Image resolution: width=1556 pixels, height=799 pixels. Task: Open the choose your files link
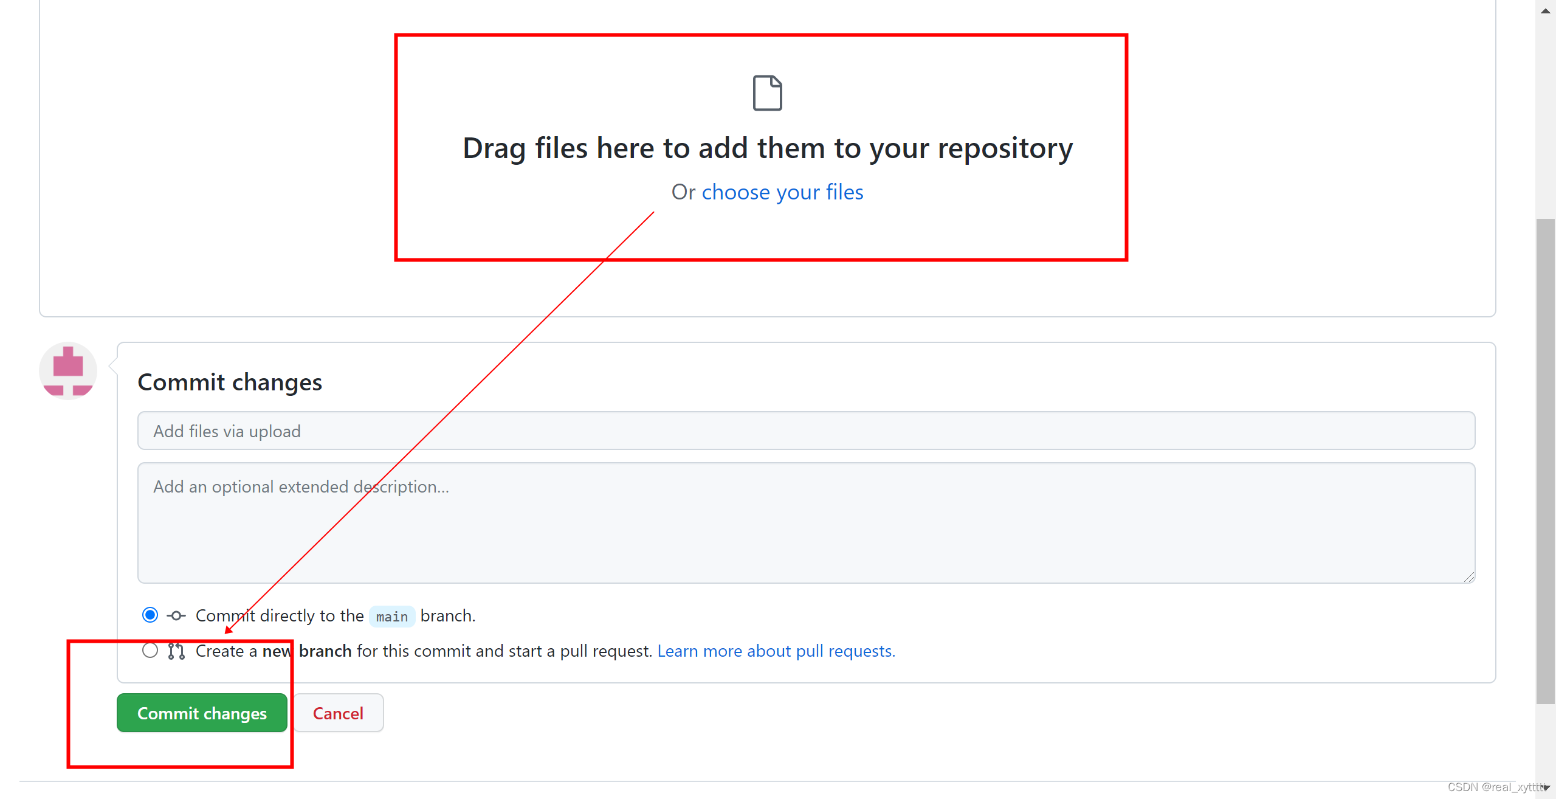coord(782,192)
